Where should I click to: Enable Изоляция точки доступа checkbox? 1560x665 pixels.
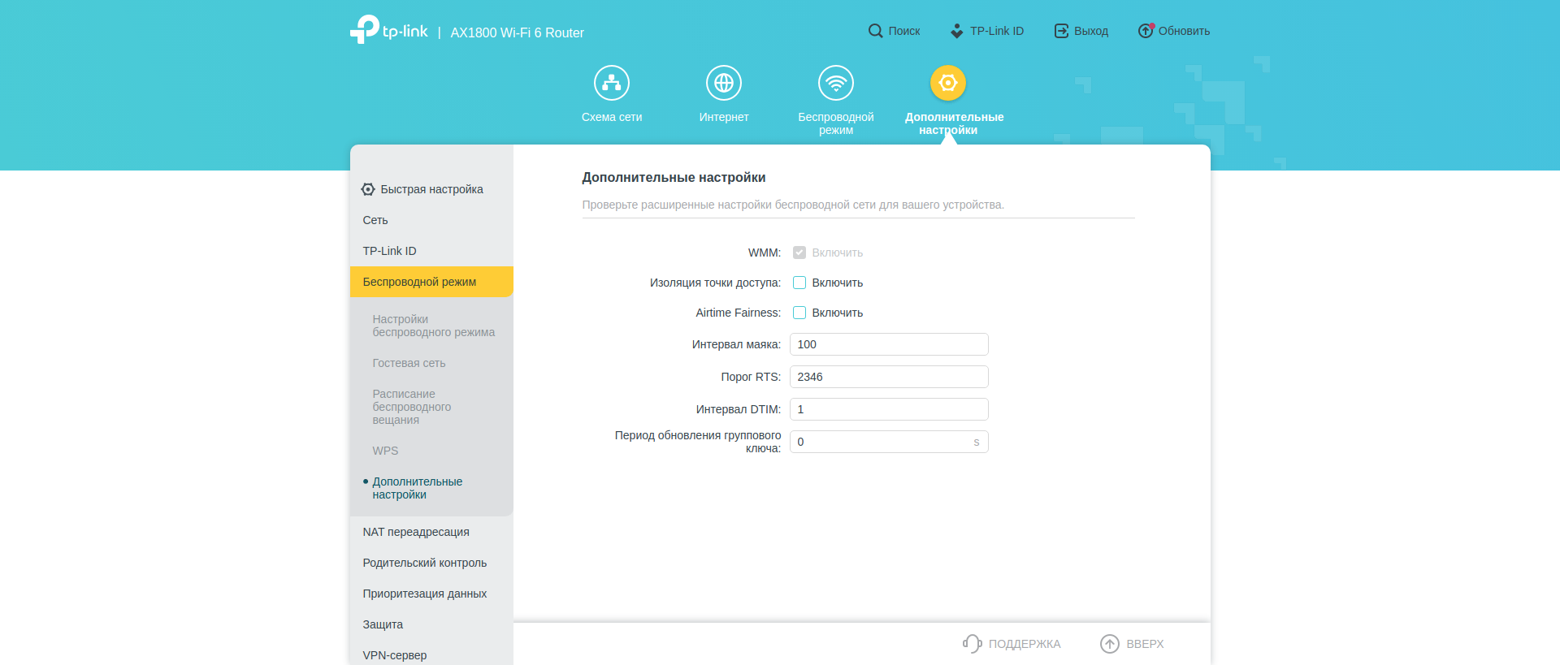[799, 283]
